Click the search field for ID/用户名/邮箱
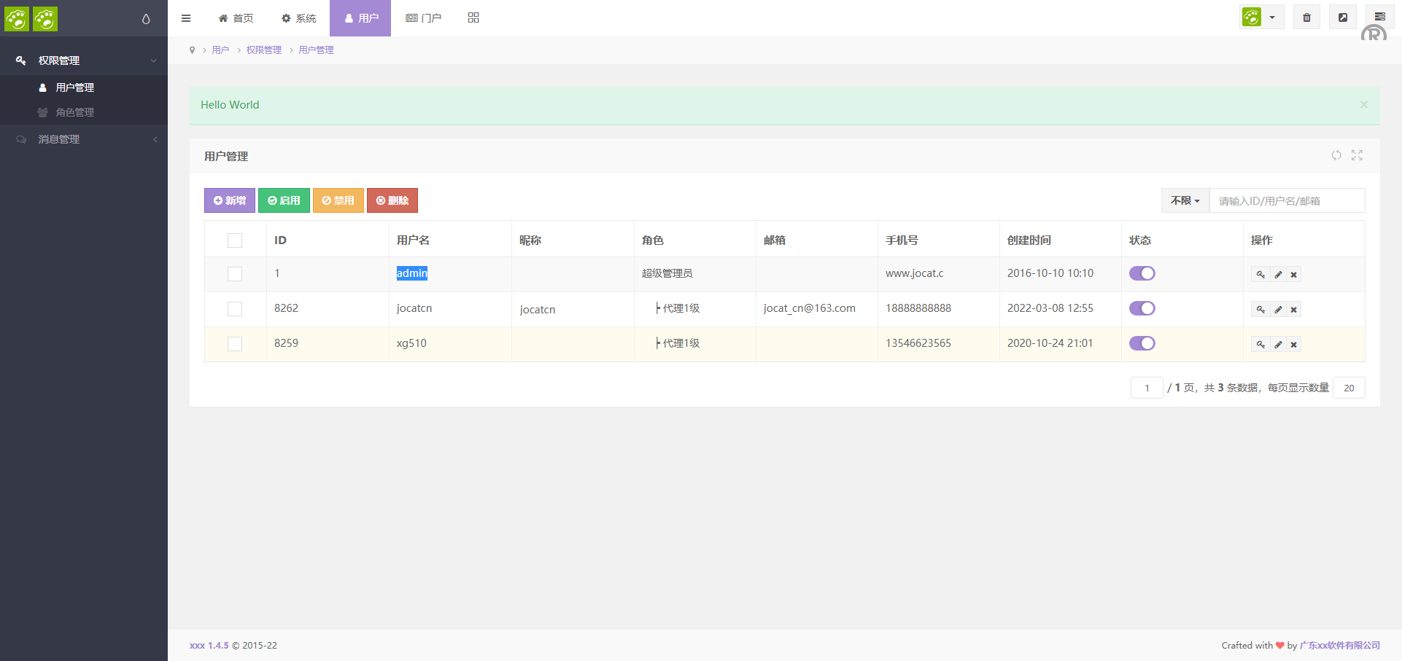Screen dimensions: 1402x661 coord(1287,200)
